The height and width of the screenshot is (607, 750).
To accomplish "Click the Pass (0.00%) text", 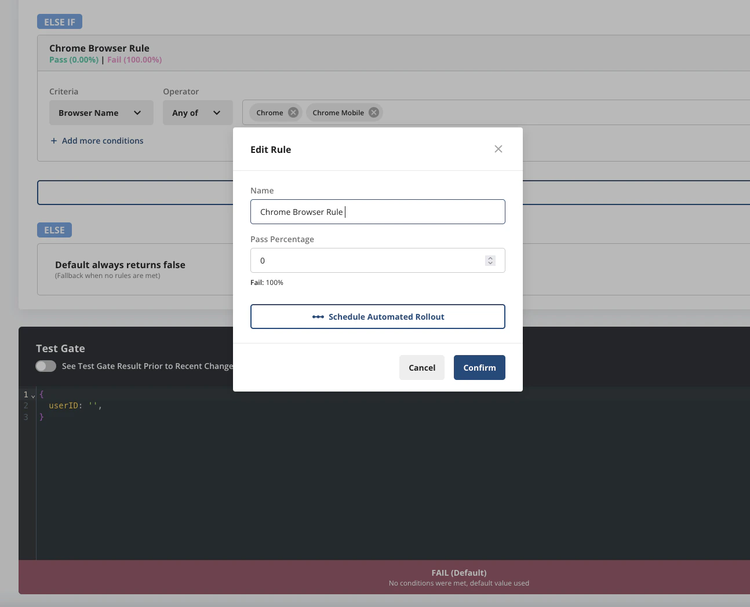I will (74, 60).
